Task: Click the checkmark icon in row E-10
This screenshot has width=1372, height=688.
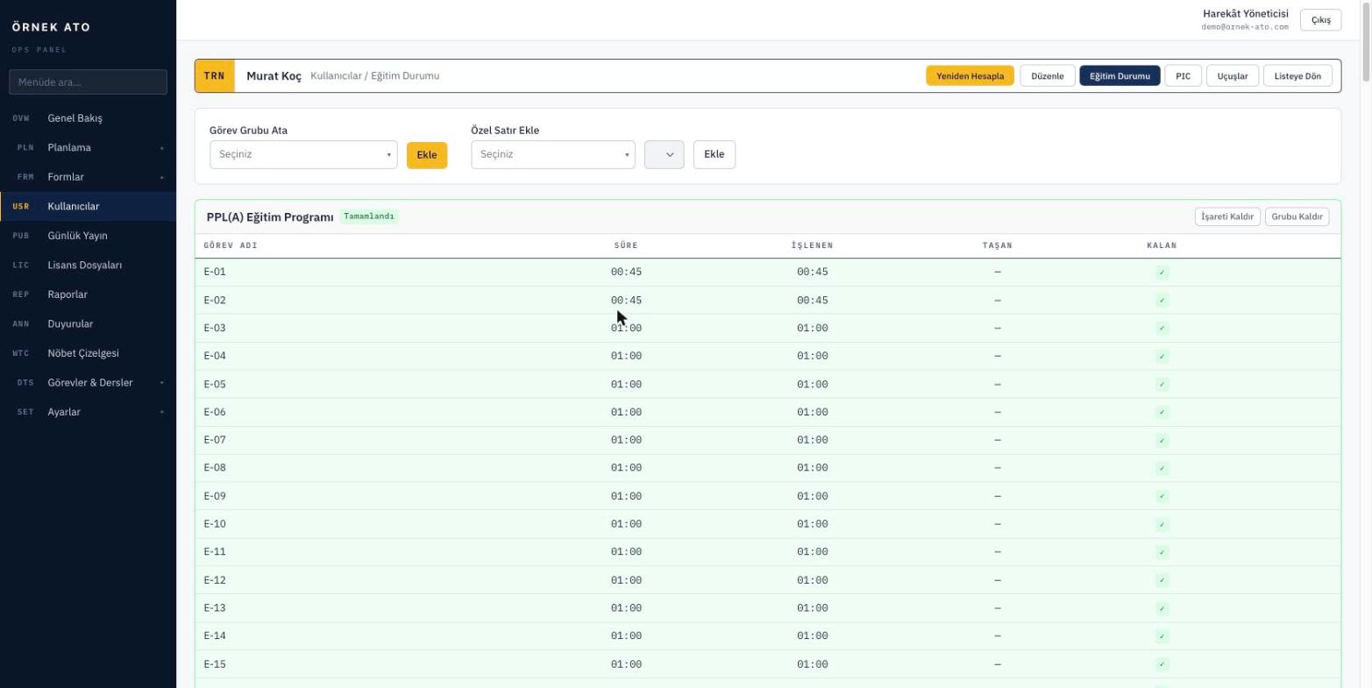Action: click(x=1162, y=525)
